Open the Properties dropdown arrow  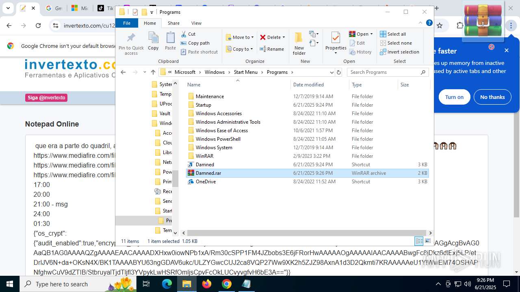pos(336,53)
